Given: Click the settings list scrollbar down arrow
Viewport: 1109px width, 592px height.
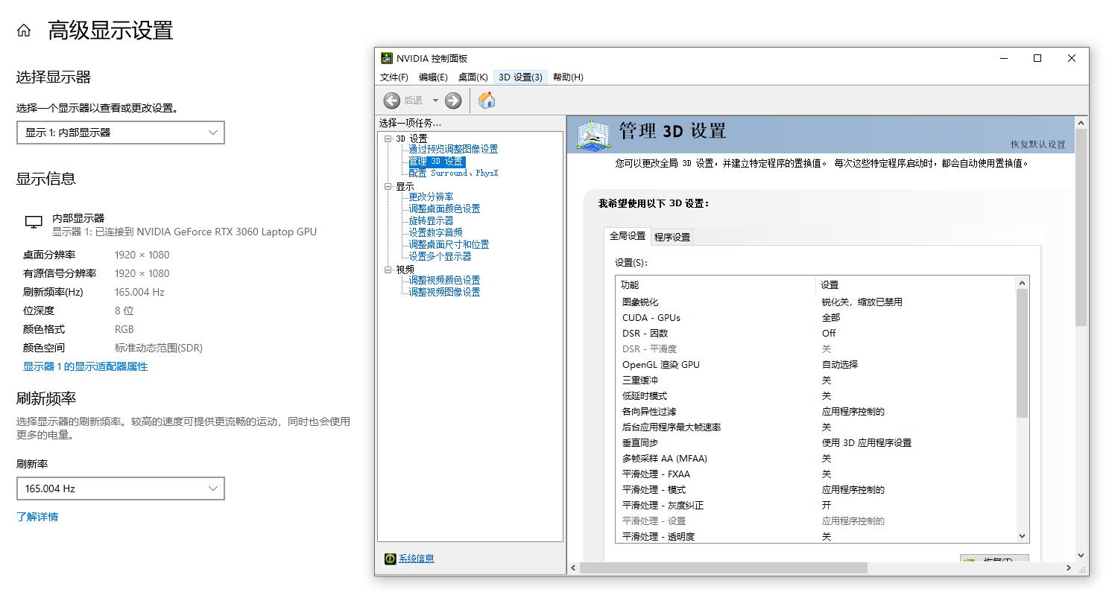Looking at the screenshot, I should (1022, 535).
